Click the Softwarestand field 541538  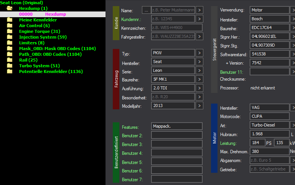coord(270,54)
